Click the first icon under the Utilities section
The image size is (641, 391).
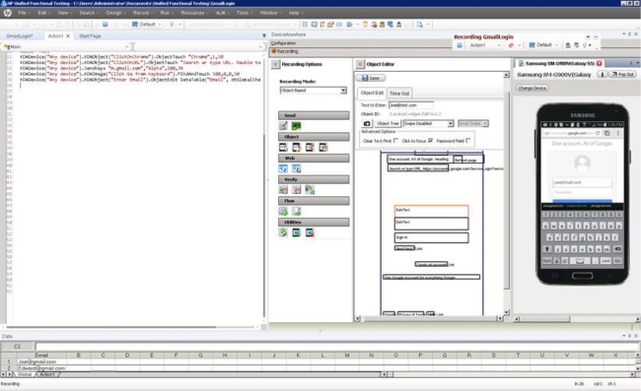coord(283,232)
